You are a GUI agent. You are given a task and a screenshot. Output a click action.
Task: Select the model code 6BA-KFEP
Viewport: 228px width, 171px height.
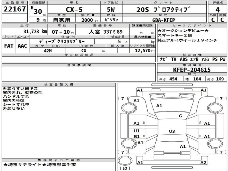[164, 20]
